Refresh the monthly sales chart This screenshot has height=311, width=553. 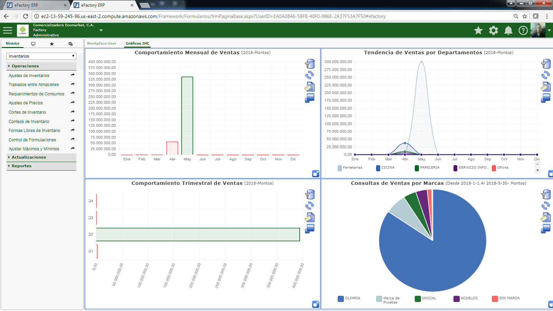pos(310,75)
